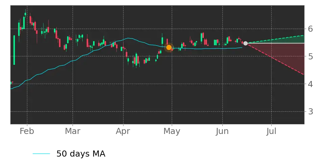Click the Jul x-axis label
The image size is (328, 164).
[271, 131]
